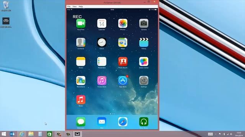Open Internet Explorer from the taskbar

pyautogui.click(x=21, y=134)
